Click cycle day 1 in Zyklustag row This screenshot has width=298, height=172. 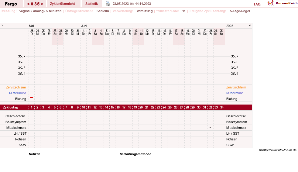[x=32, y=107]
